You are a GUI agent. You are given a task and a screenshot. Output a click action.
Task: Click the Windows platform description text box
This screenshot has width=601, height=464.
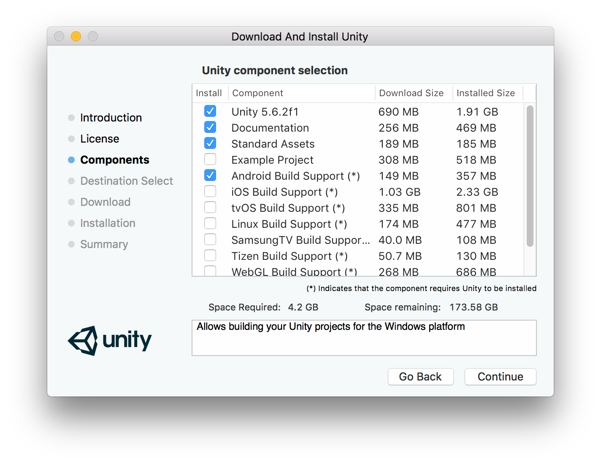click(364, 338)
